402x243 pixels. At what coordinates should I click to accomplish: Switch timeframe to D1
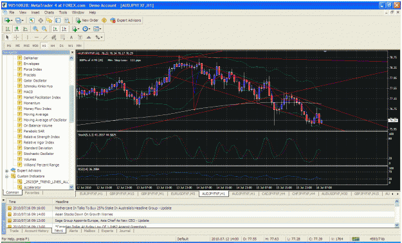[62, 46]
